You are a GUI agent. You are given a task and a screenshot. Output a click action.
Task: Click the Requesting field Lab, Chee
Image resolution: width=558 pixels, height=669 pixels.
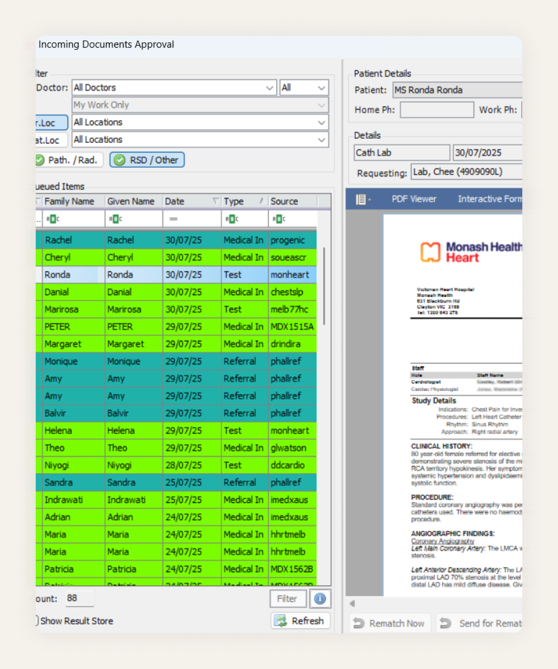(x=466, y=172)
